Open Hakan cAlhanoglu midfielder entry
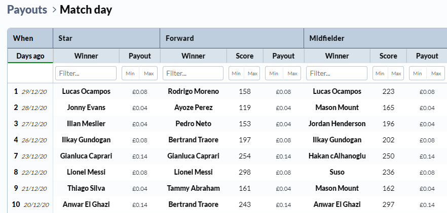447x213 pixels. [337, 156]
